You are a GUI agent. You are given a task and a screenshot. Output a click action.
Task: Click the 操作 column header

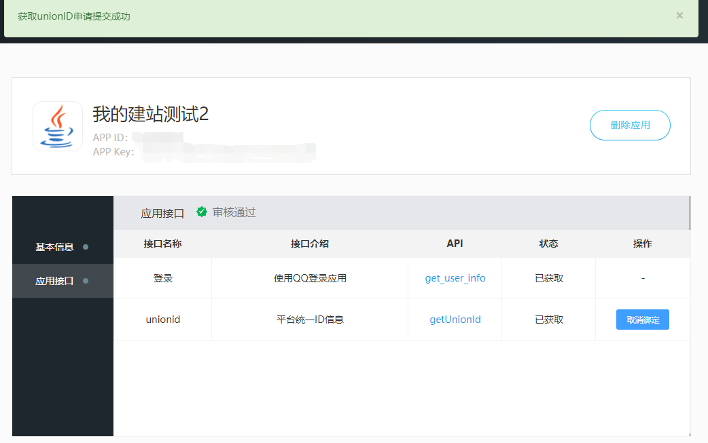pyautogui.click(x=642, y=244)
